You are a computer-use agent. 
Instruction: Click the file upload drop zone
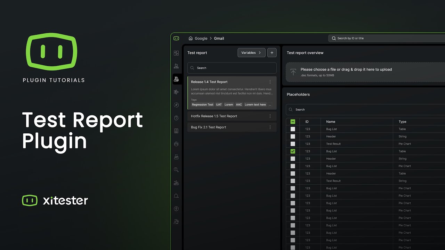(365, 72)
